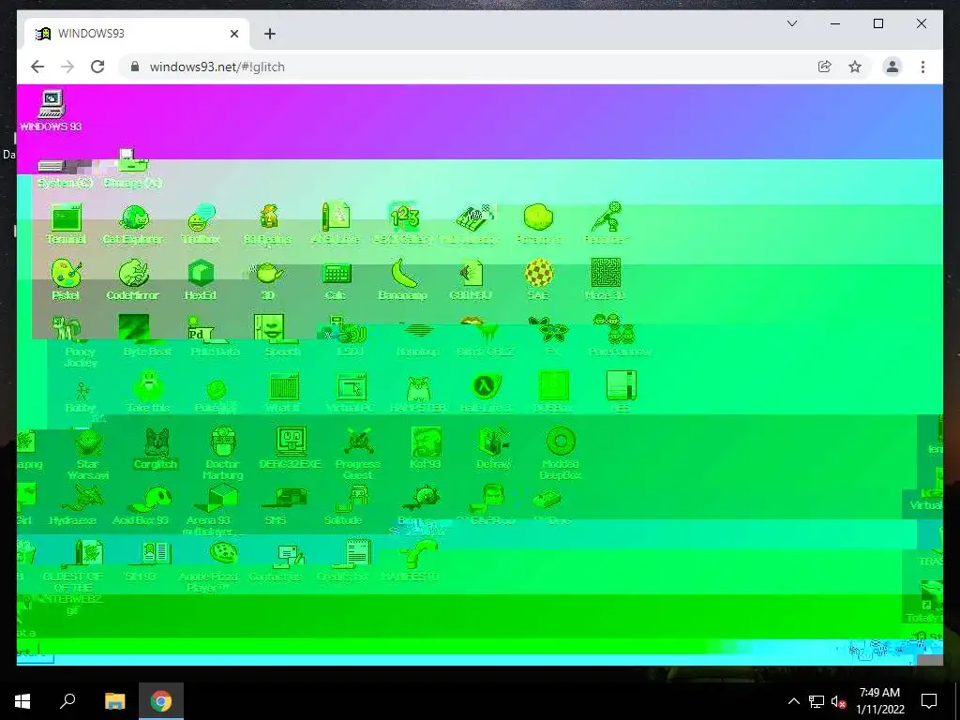Launch the Pd Pure Data icon
Screen dimensions: 960x720
click(201, 329)
